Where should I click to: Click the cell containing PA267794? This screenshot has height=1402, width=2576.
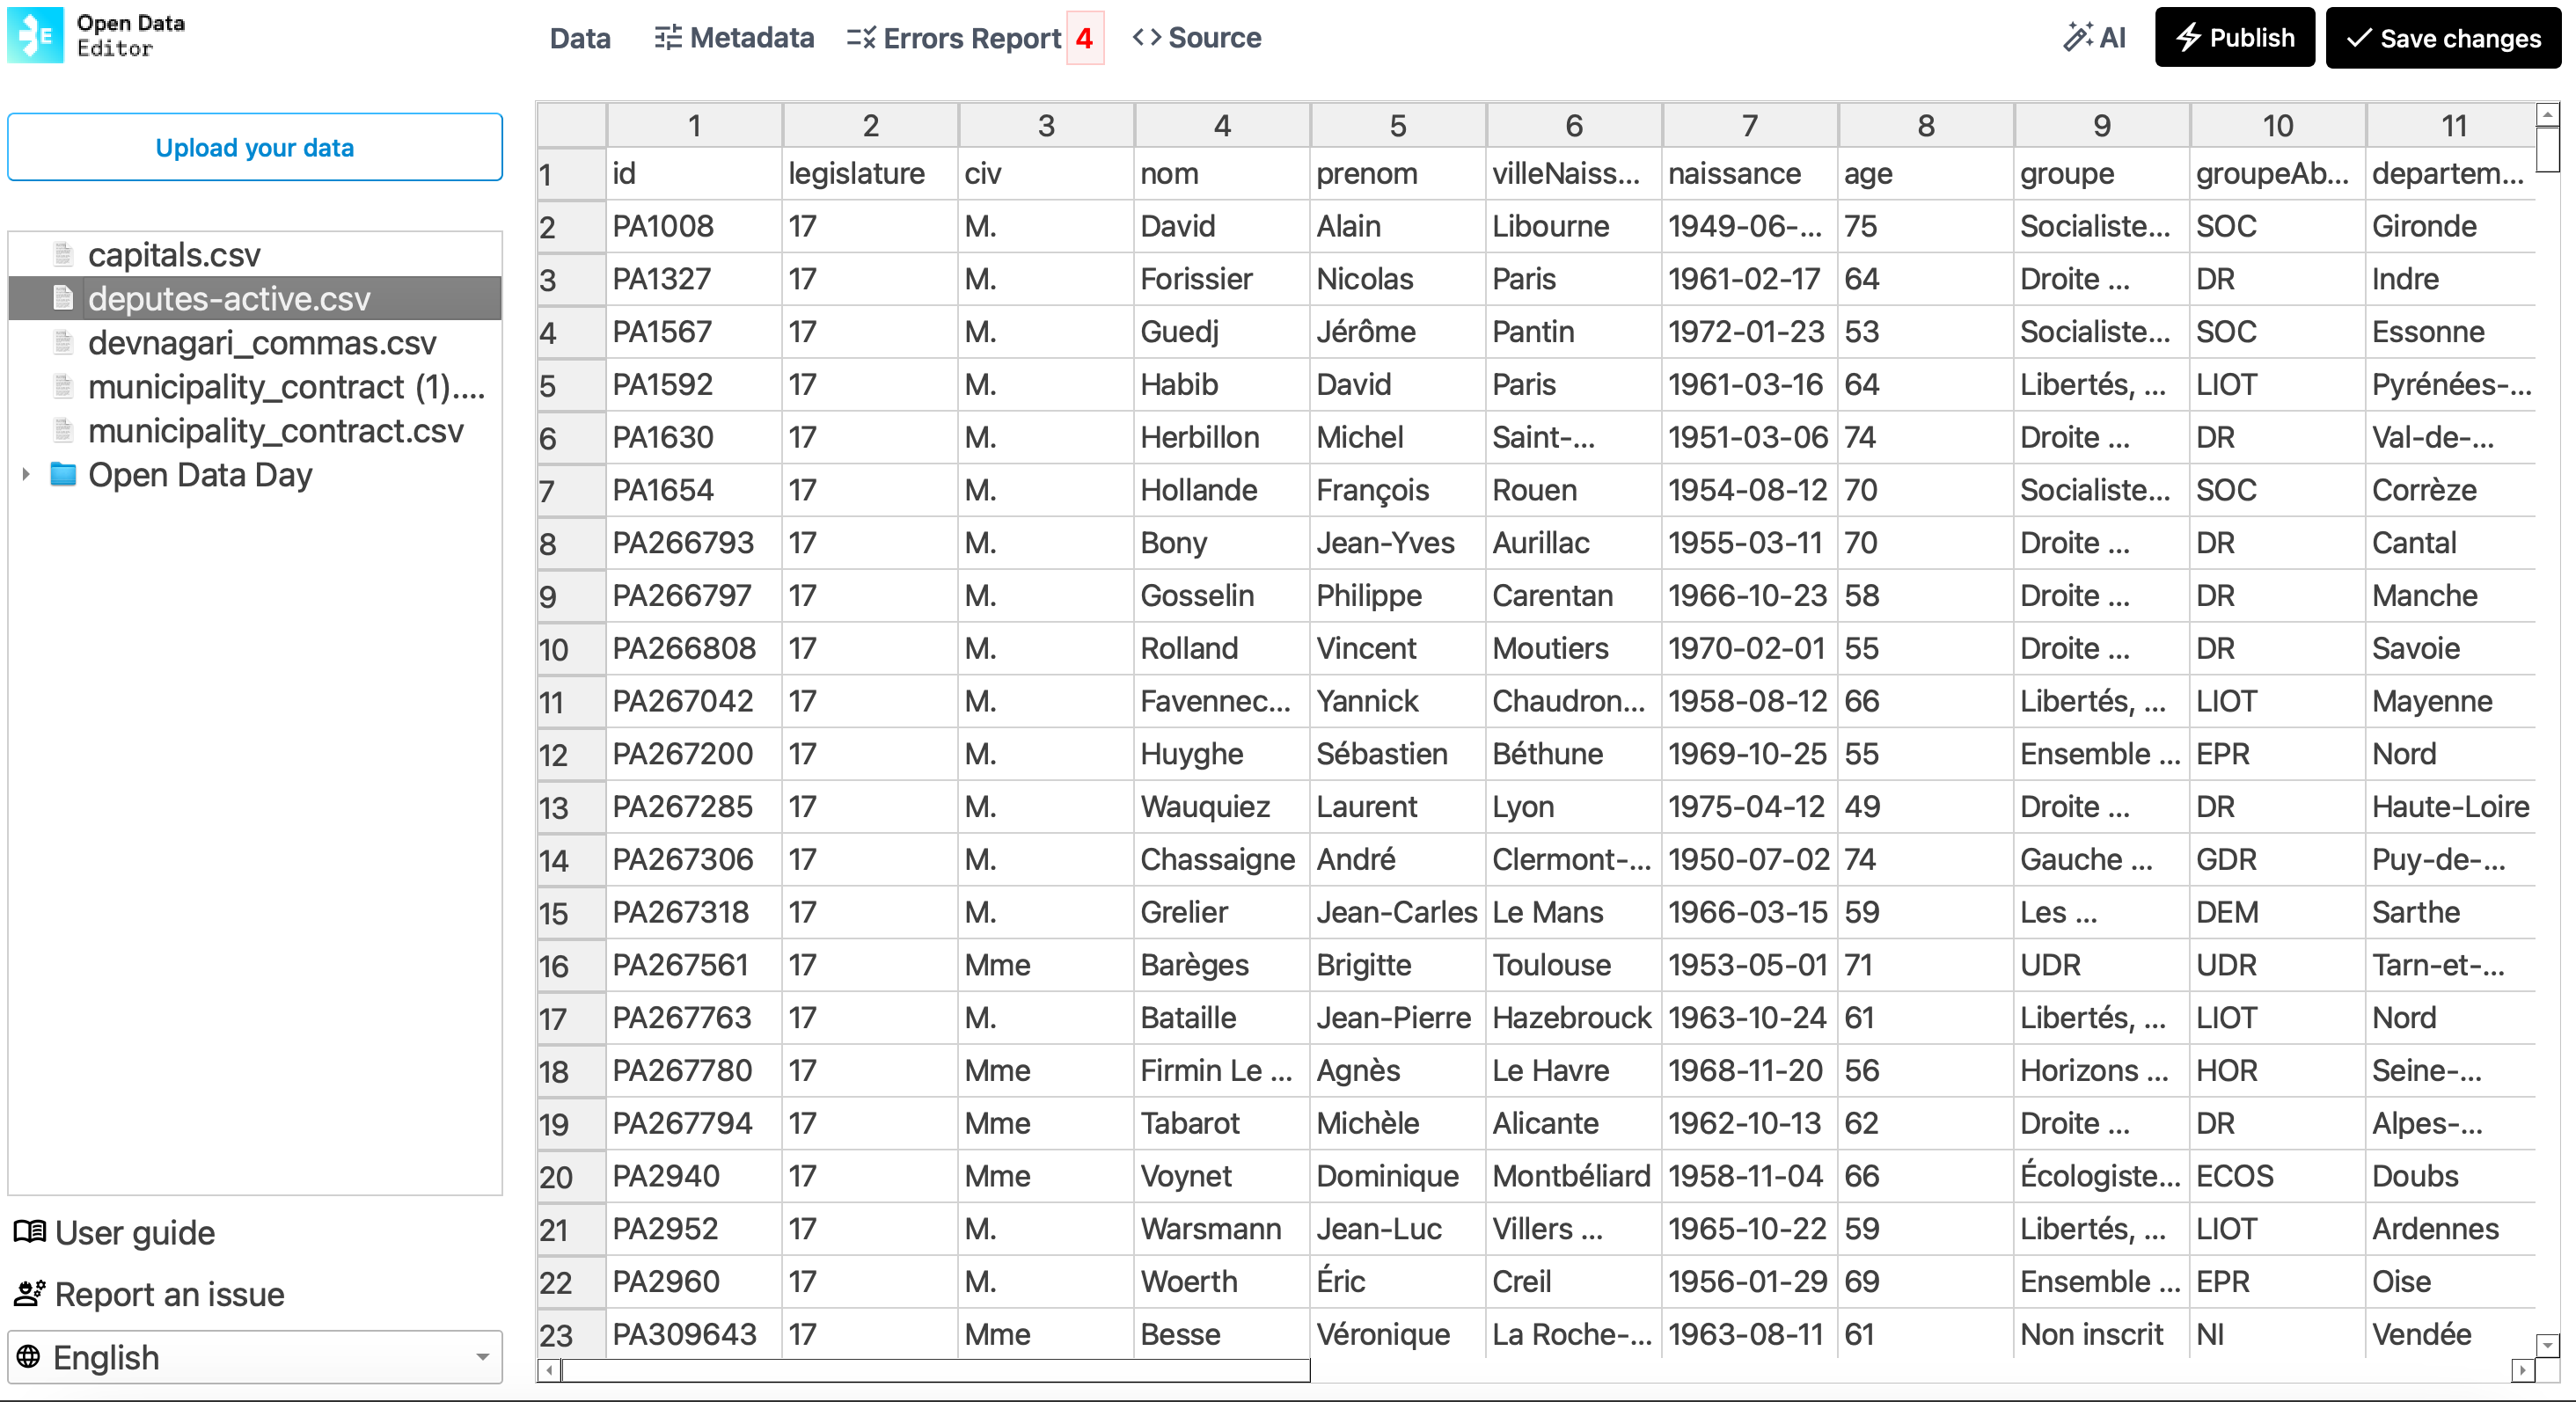tap(694, 1123)
